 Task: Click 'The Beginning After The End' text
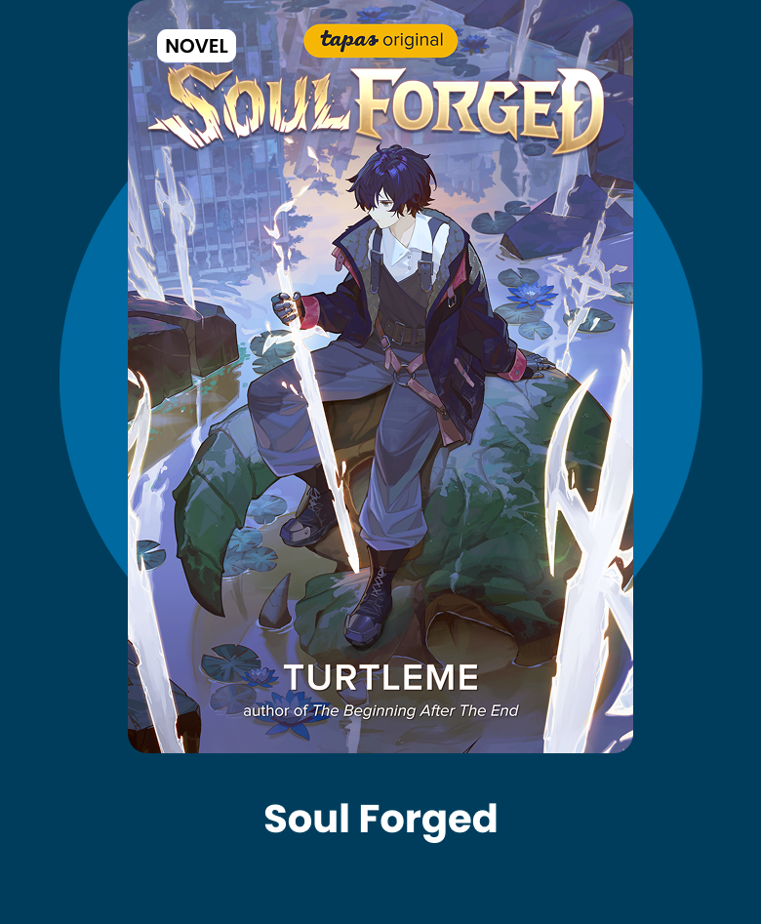[x=416, y=710]
